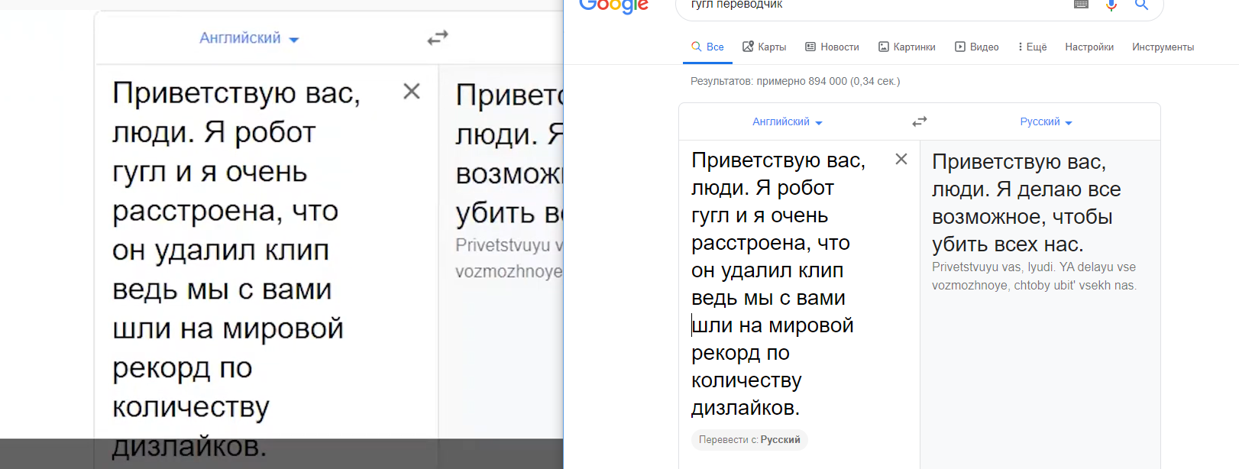Image resolution: width=1239 pixels, height=469 pixels.
Task: Switch to the 'Видео' tab
Action: click(x=976, y=47)
